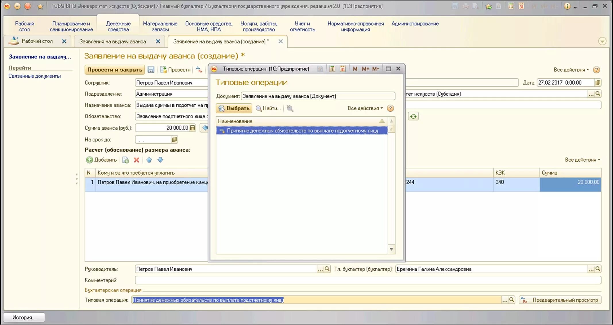Click Найти... in the dialog
The width and height of the screenshot is (613, 325).
[268, 108]
